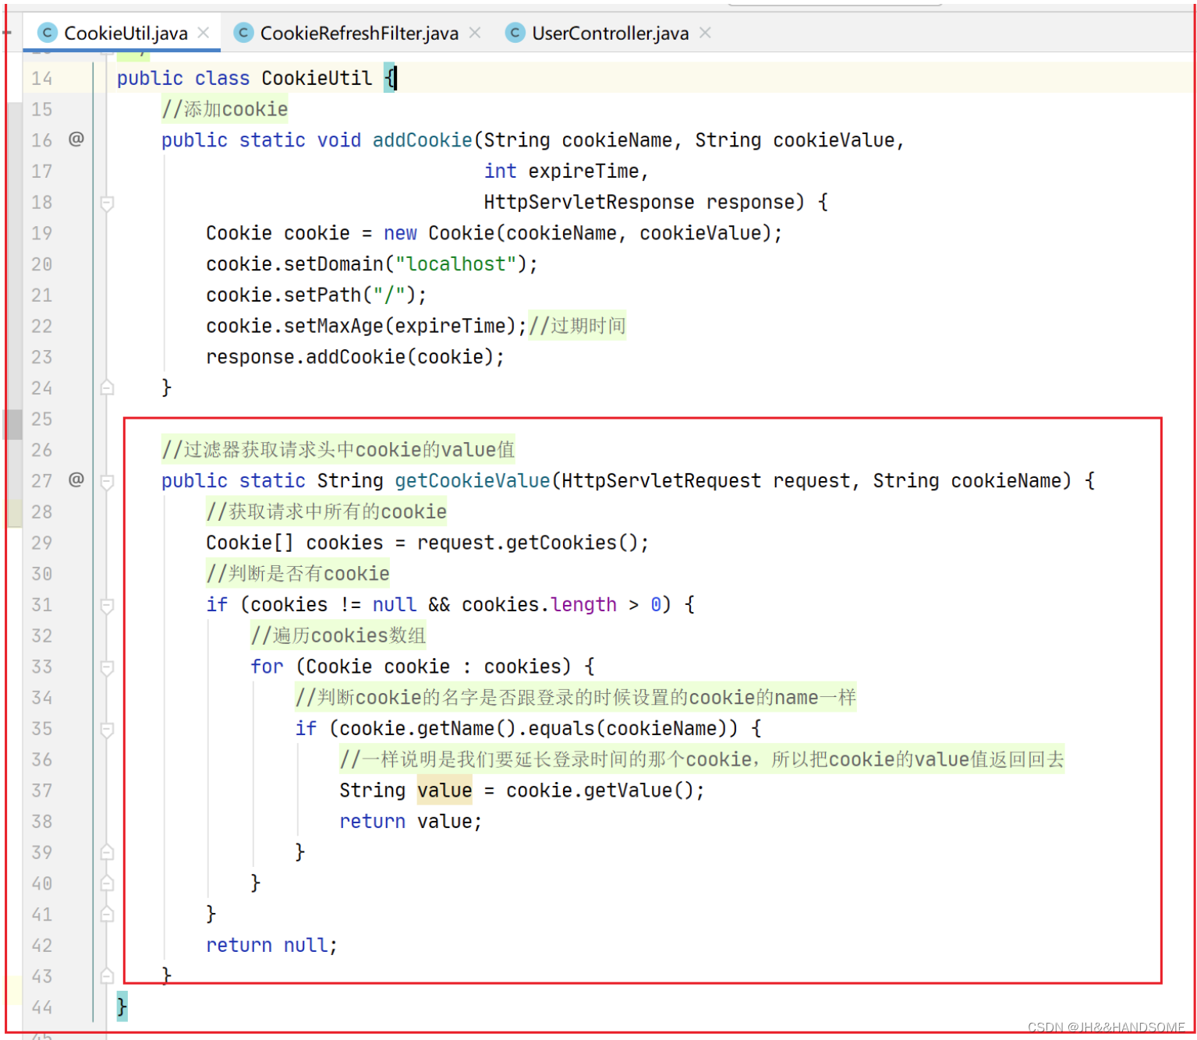Screen dimensions: 1197x1040
Task: Click the @ gutter icon on line 27
Action: pyautogui.click(x=76, y=479)
